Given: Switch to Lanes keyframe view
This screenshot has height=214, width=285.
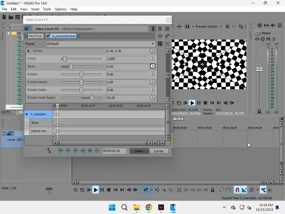Looking at the screenshot, I should [139, 151].
